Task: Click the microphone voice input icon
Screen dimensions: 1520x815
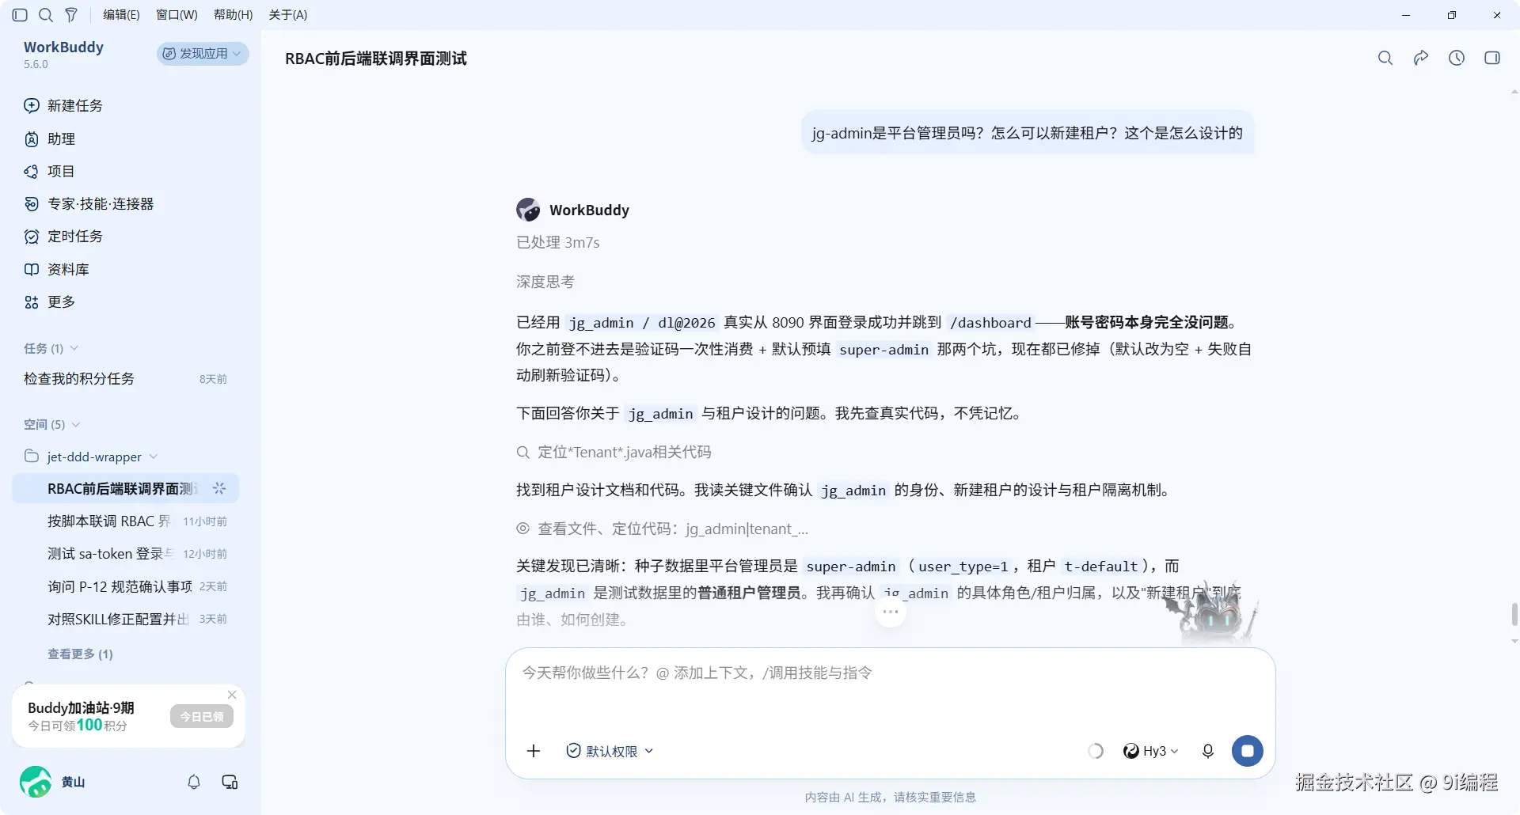Action: tap(1208, 751)
